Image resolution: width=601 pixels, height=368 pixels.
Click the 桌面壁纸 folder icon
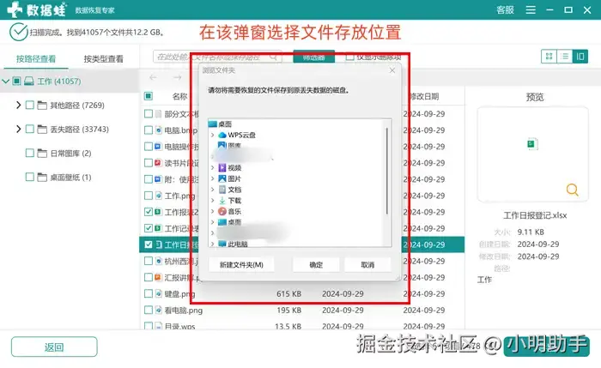tap(42, 178)
